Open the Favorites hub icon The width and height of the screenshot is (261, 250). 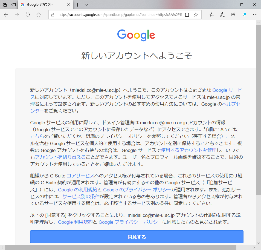(x=211, y=15)
